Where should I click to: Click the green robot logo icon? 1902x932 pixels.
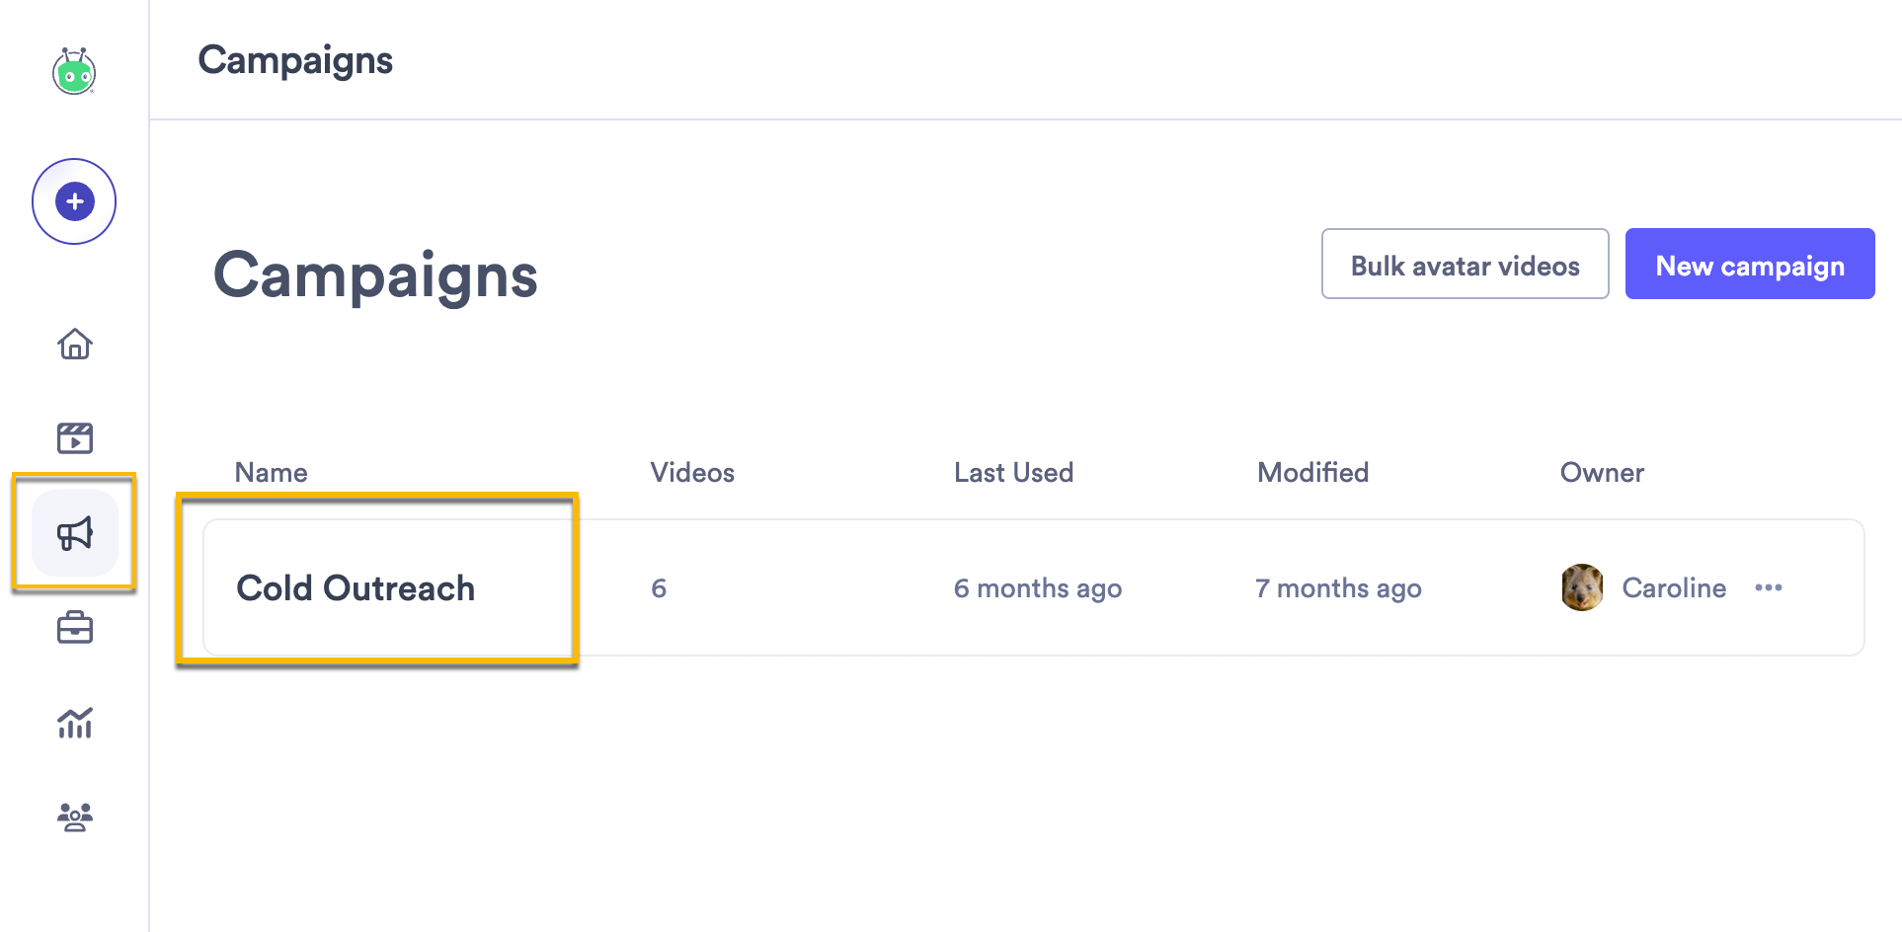tap(74, 71)
